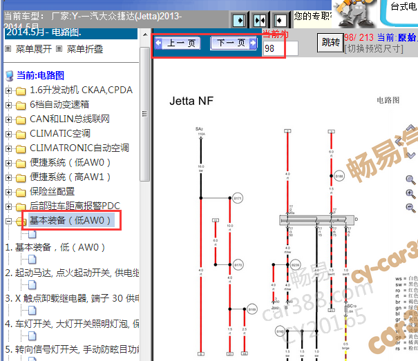Open 1. 基本装备，低（AW0）entry

pyautogui.click(x=55, y=248)
